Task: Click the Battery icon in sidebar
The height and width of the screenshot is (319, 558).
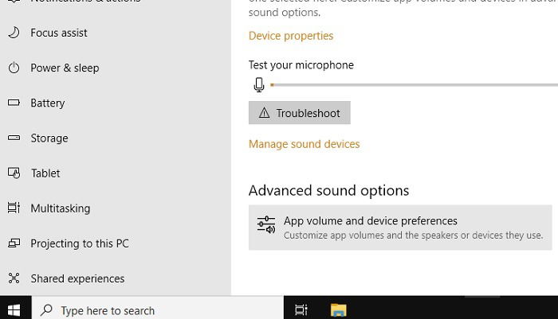Action: tap(14, 103)
